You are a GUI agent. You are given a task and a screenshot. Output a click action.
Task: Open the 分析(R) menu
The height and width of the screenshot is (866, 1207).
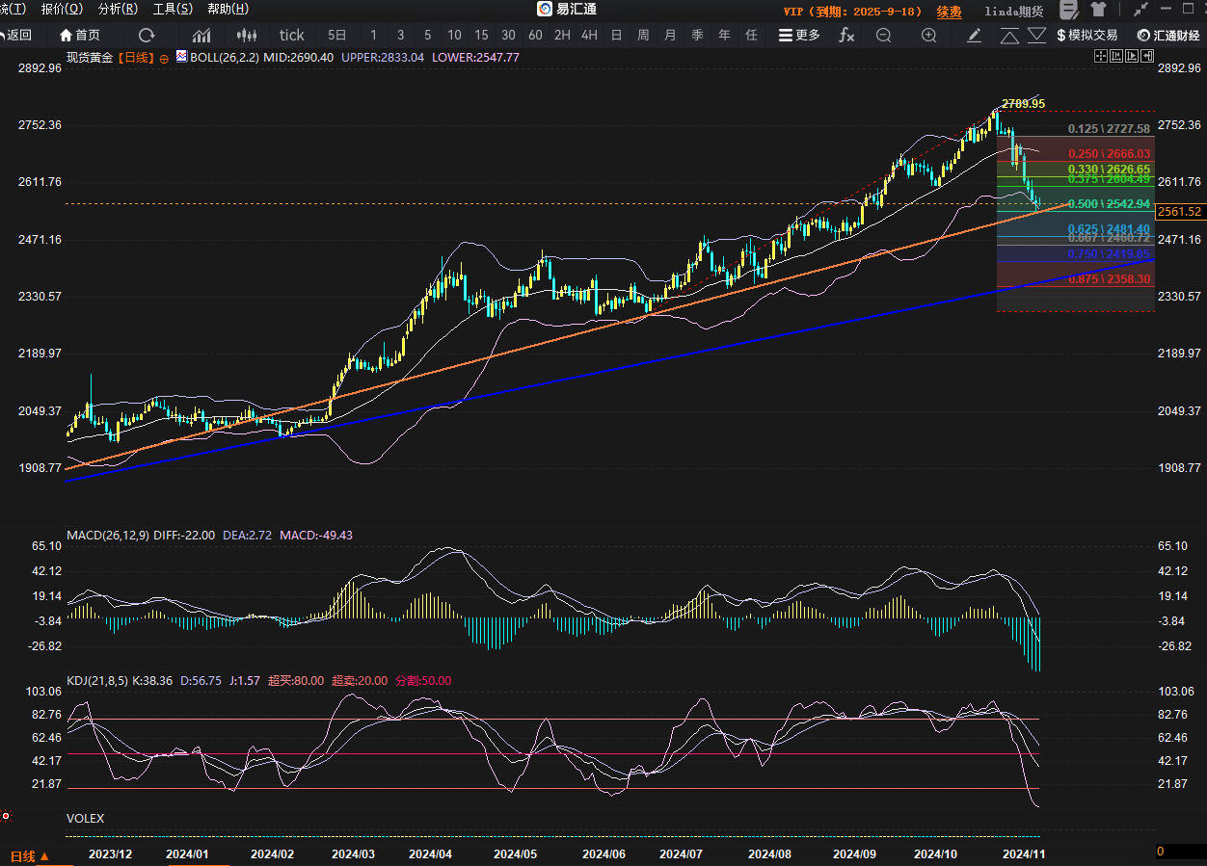point(118,9)
